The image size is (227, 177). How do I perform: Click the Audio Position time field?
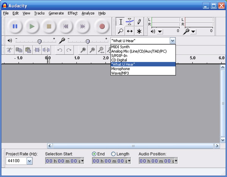(x=158, y=161)
